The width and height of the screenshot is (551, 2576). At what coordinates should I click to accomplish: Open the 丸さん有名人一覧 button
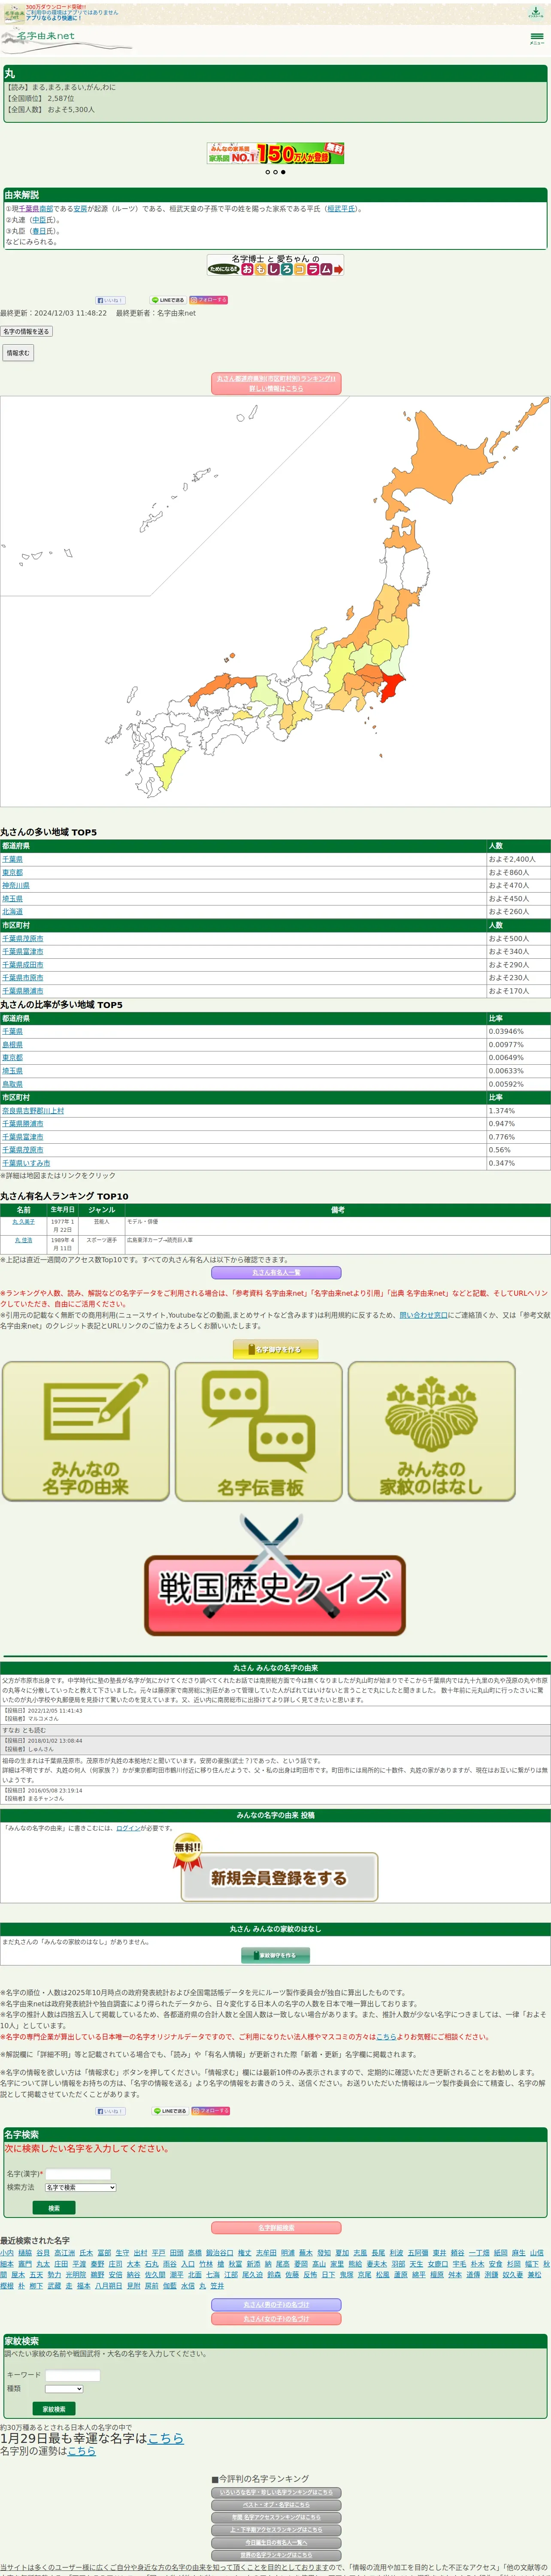[x=276, y=1273]
